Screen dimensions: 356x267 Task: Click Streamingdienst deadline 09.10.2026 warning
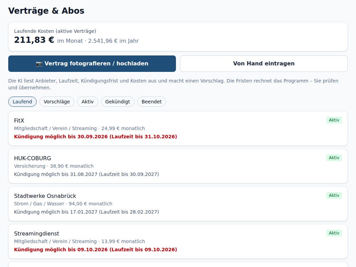pos(96,250)
